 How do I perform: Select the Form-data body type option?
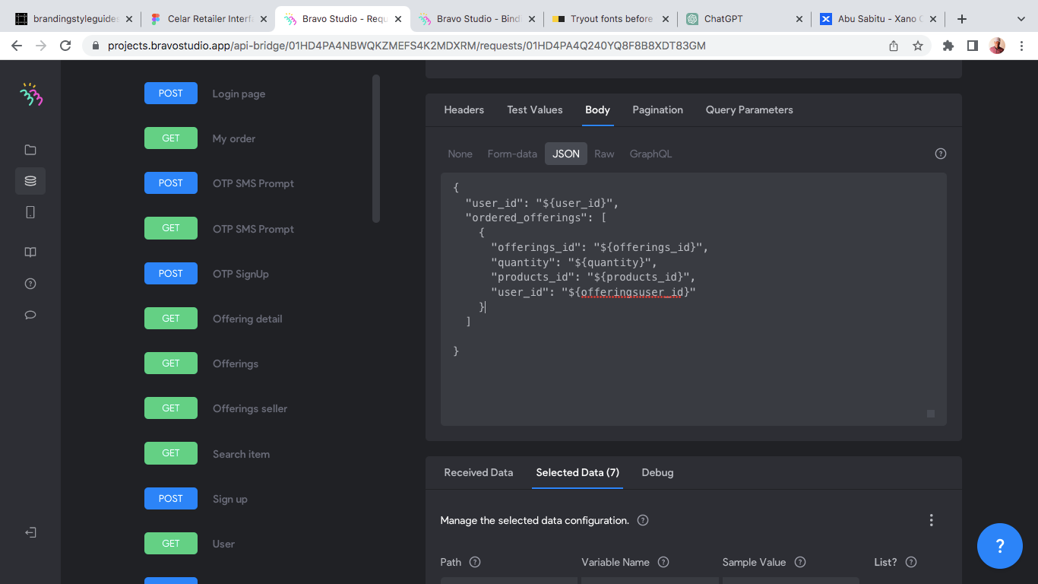pos(512,154)
